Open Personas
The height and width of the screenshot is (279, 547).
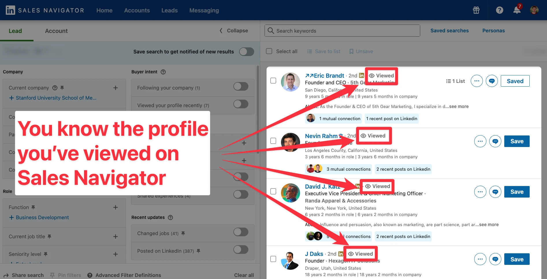[x=494, y=31]
